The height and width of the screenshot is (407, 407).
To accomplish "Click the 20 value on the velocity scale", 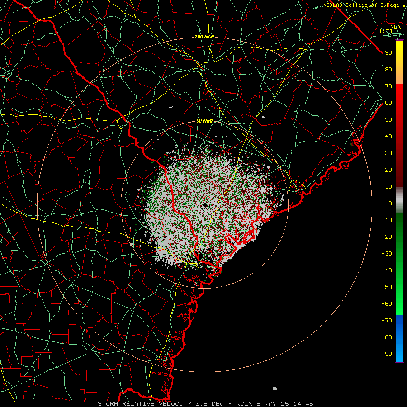I will click(388, 170).
